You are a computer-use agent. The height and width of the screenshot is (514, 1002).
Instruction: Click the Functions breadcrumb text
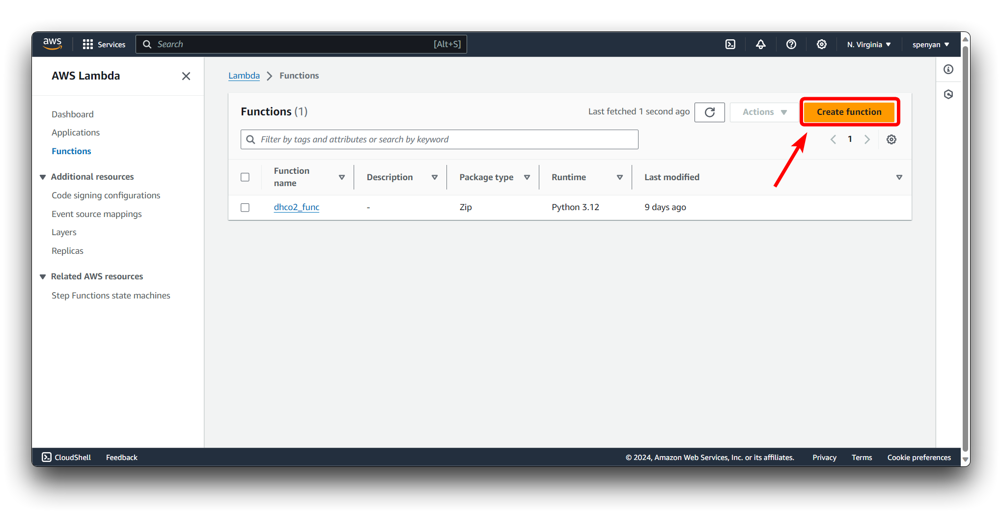[x=299, y=76]
